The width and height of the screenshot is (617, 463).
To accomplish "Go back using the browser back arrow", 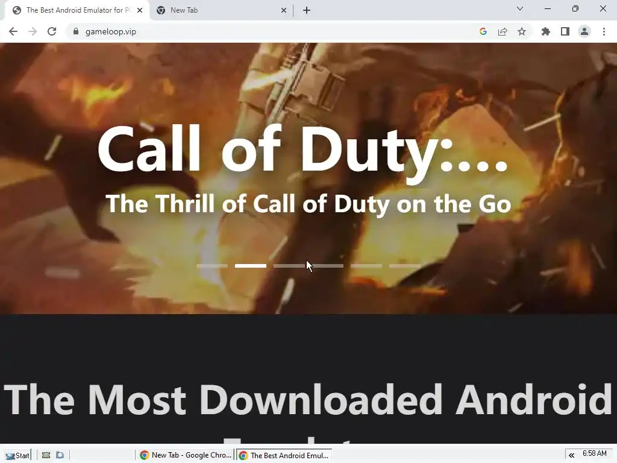I will 13,31.
